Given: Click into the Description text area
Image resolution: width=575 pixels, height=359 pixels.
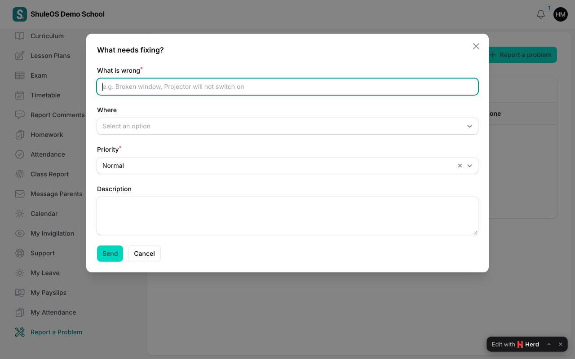Looking at the screenshot, I should [287, 216].
